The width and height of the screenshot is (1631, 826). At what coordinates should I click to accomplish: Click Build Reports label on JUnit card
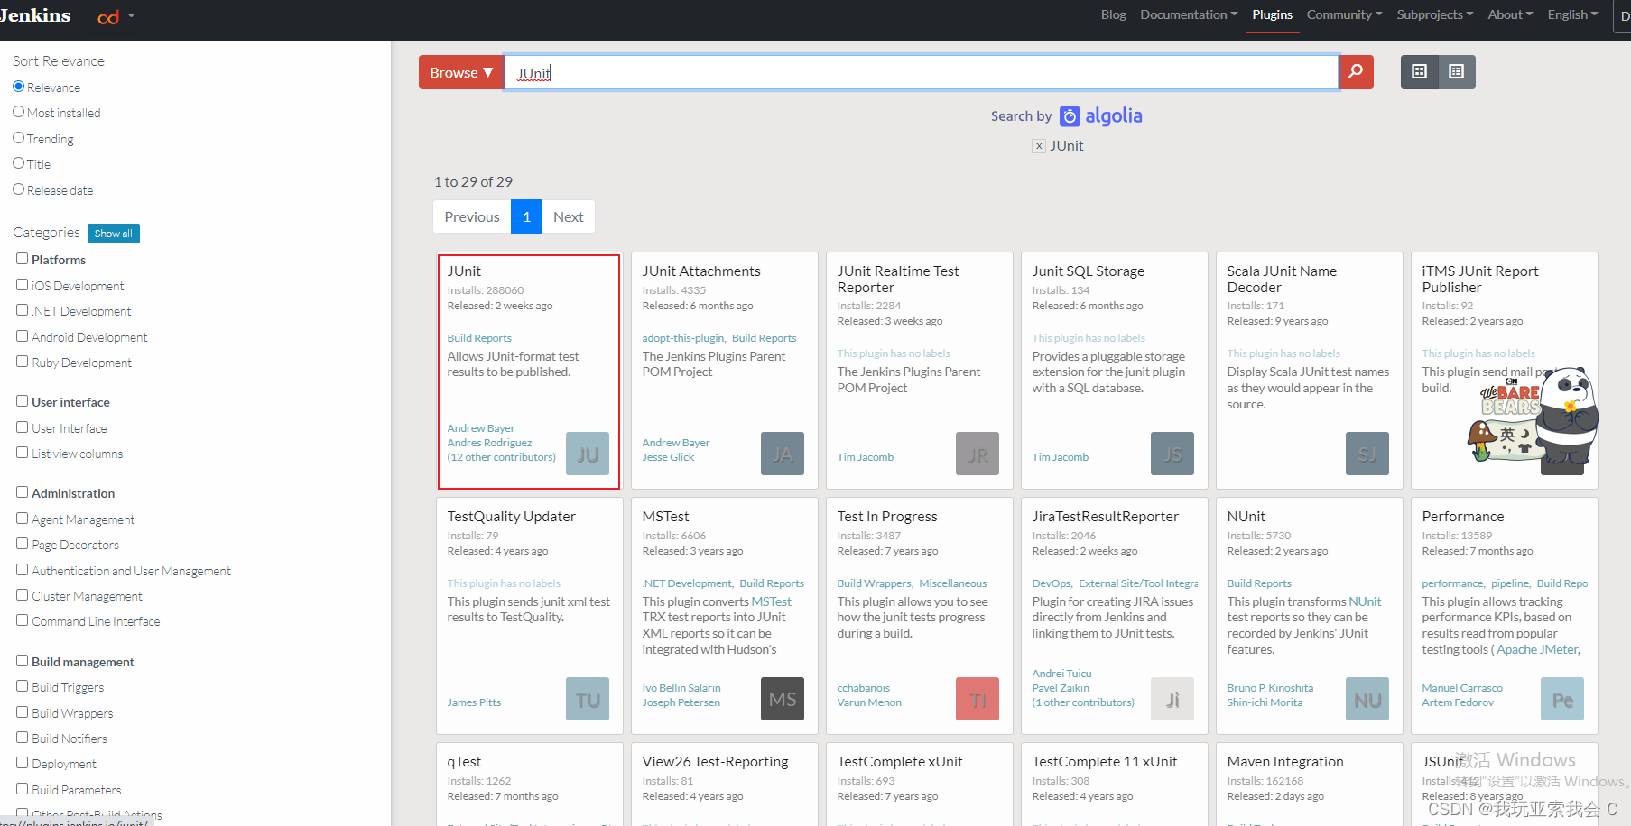pos(479,338)
